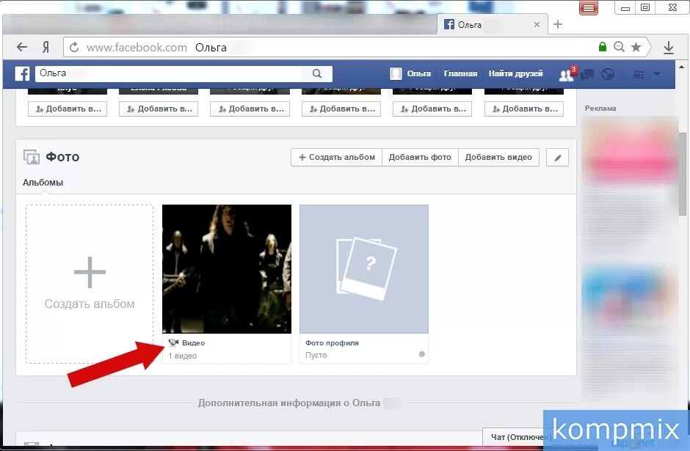Open the Фото профиля album thumbnail
This screenshot has height=451, width=690.
tap(364, 269)
